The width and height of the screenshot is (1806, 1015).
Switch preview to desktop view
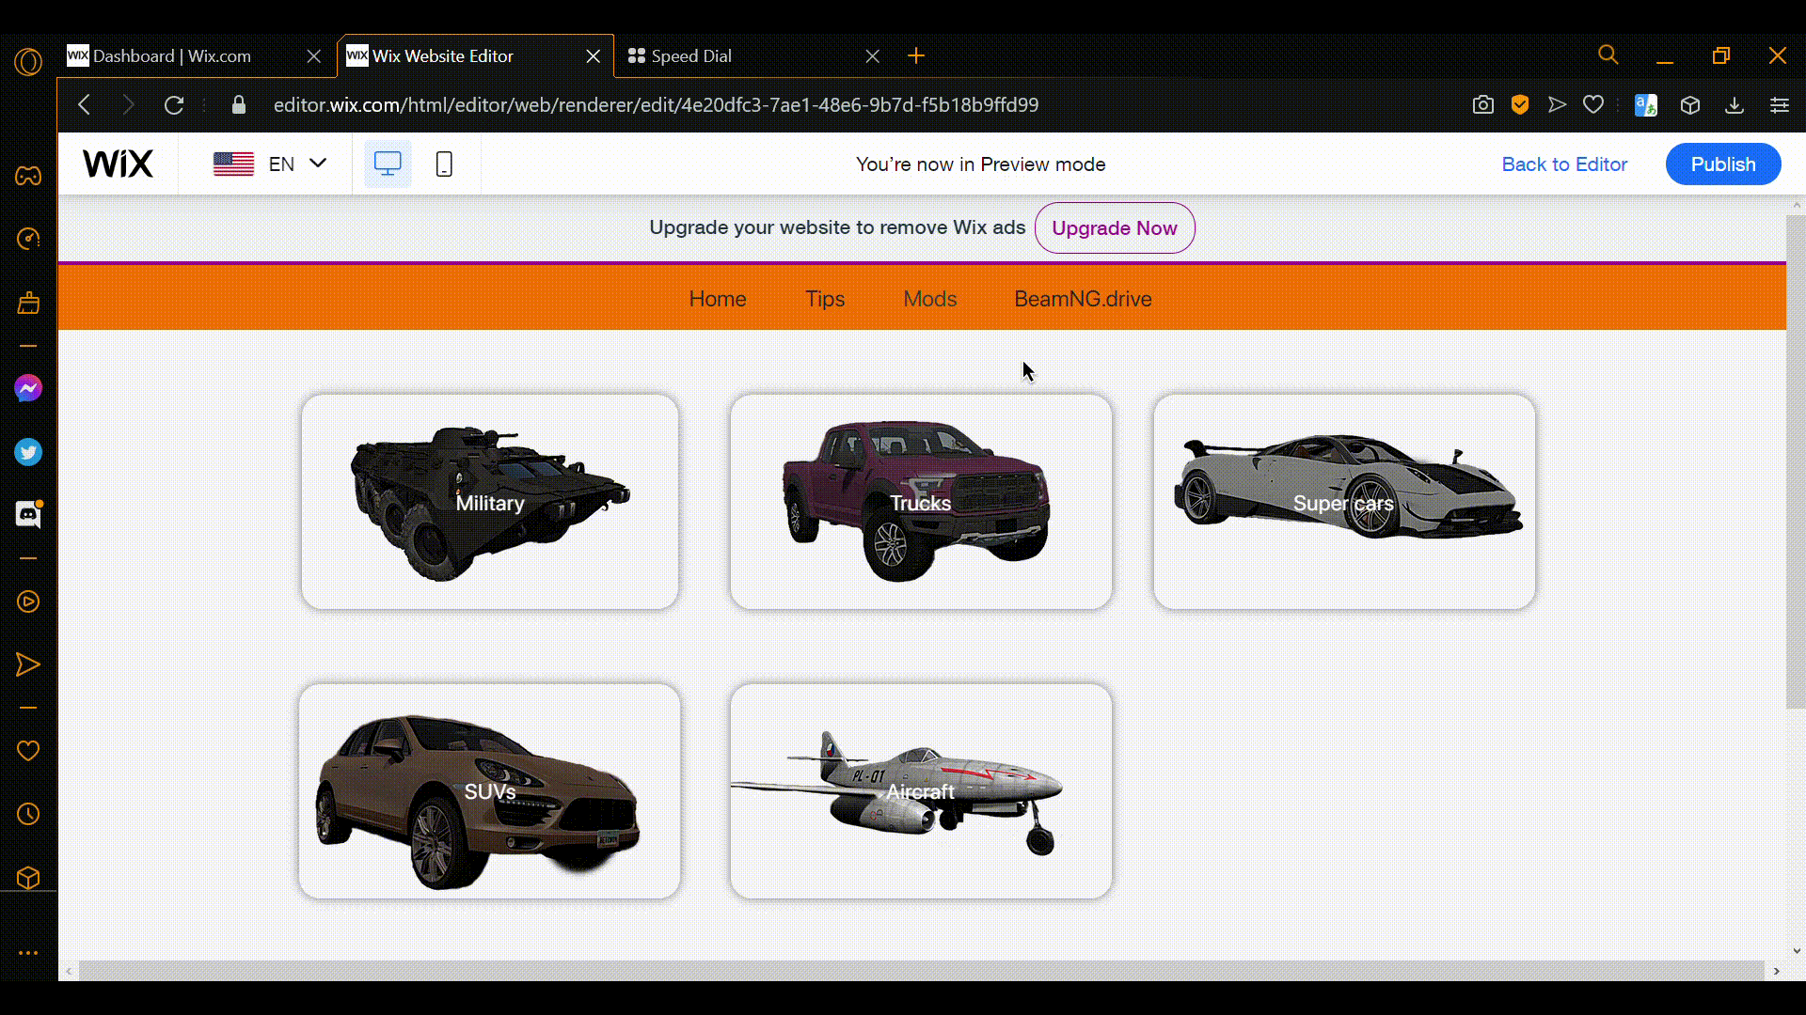coord(388,164)
